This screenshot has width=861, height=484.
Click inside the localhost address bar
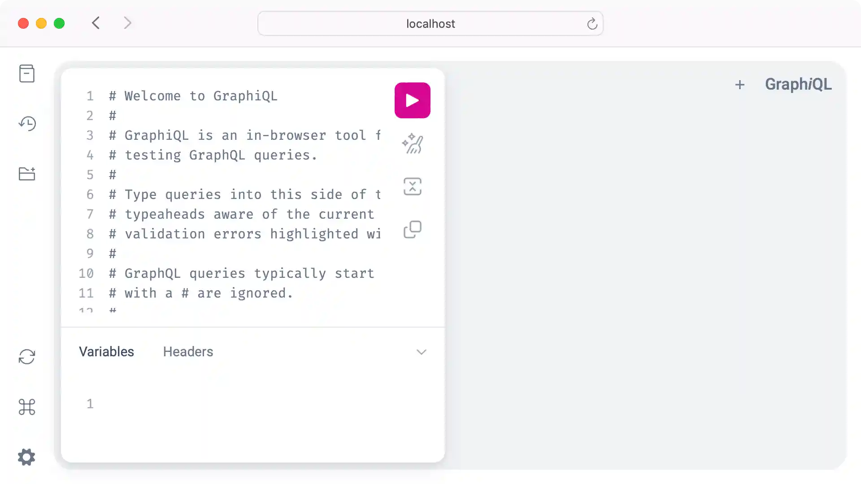coord(430,23)
